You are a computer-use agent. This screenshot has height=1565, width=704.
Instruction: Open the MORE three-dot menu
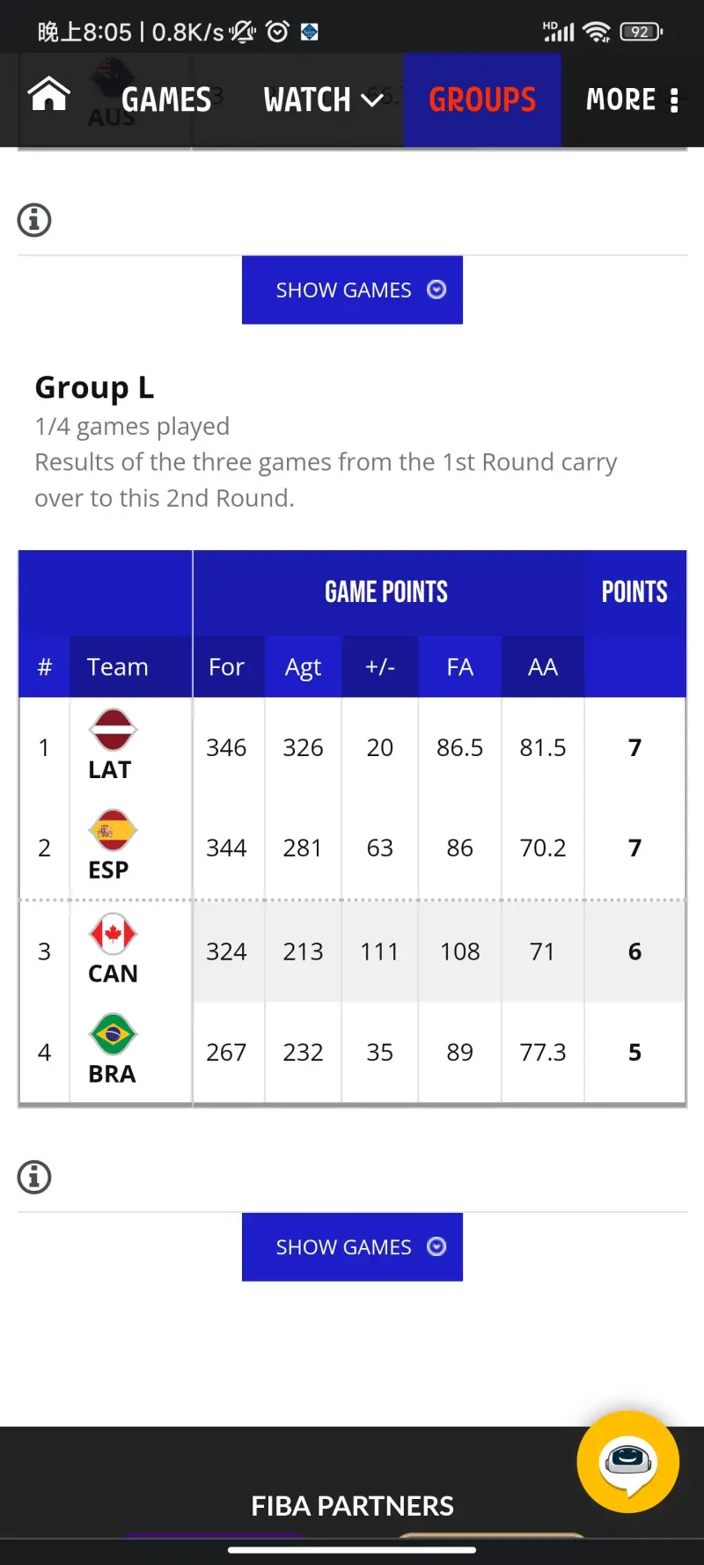pos(674,100)
